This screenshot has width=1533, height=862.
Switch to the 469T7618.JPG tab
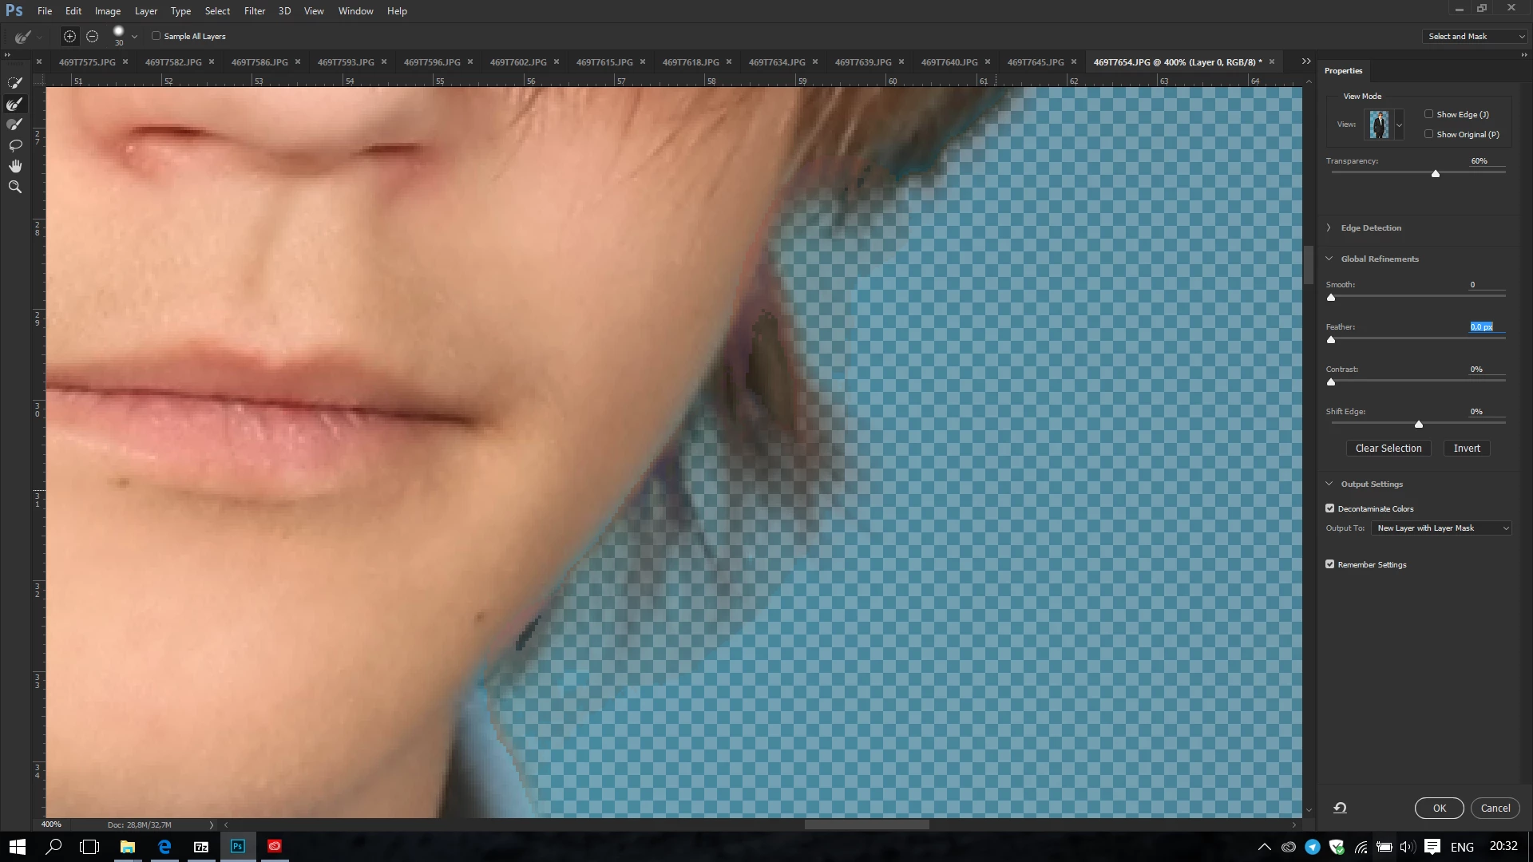pos(690,62)
